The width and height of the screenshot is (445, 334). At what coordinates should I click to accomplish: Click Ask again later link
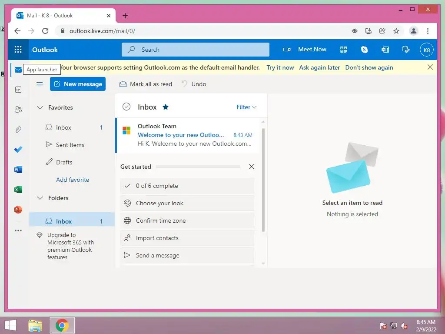(x=319, y=67)
